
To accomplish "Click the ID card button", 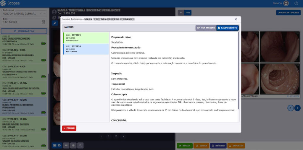I will (57, 146).
